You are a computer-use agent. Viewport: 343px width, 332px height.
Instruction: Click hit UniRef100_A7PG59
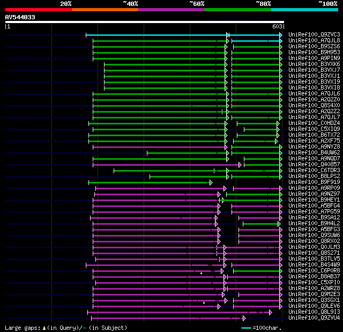(x=314, y=212)
